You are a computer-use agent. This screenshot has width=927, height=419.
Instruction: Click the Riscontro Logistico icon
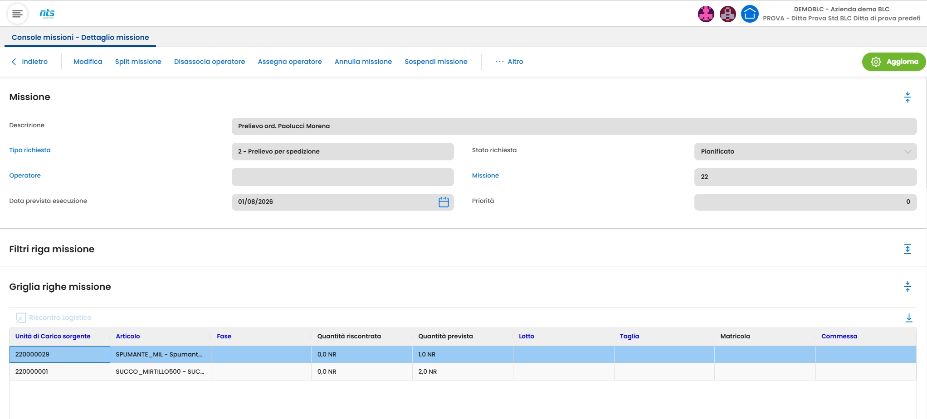(21, 318)
